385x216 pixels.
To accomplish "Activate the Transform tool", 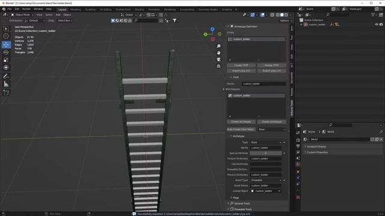I will [x=6, y=67].
